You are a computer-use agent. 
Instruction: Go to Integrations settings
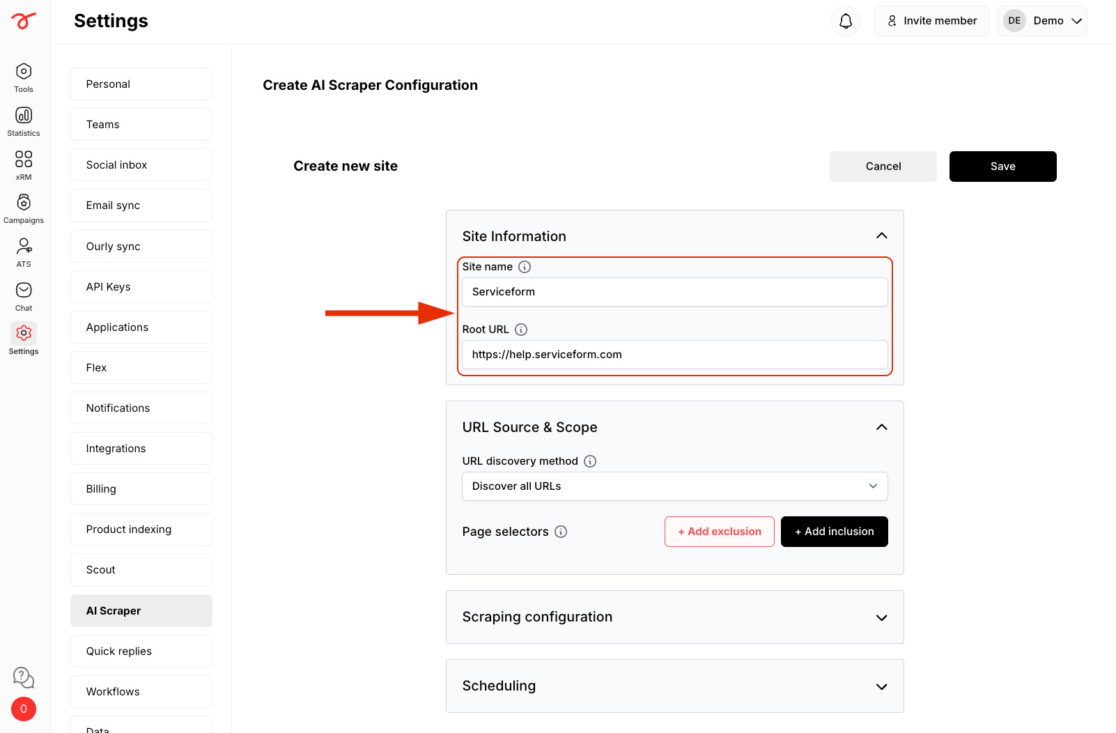(141, 449)
